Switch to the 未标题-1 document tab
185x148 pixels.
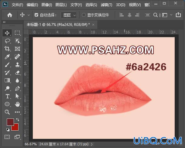coord(58,25)
